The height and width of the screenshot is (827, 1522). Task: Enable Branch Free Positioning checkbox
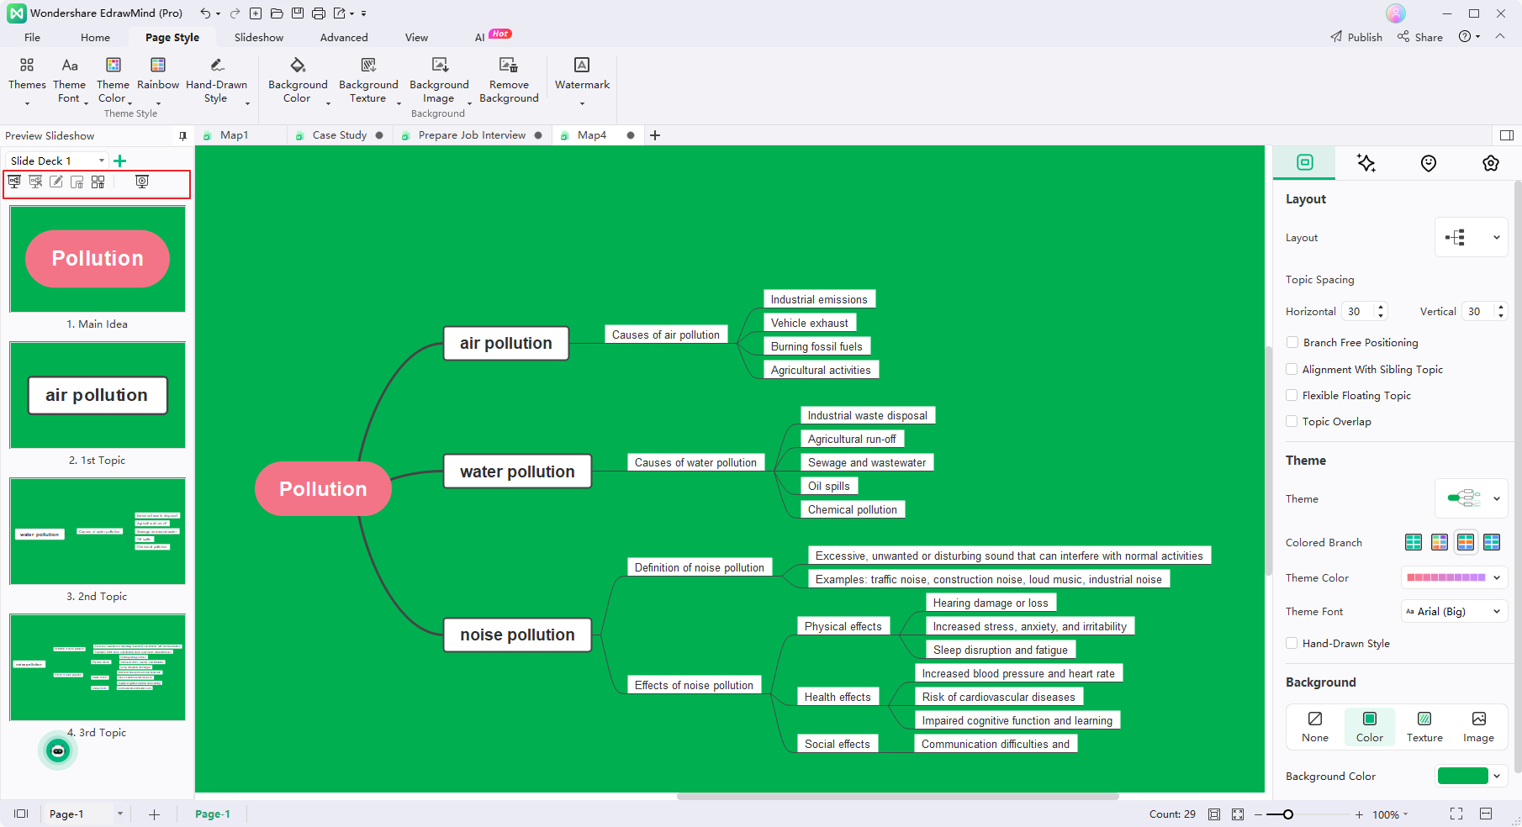(x=1292, y=342)
